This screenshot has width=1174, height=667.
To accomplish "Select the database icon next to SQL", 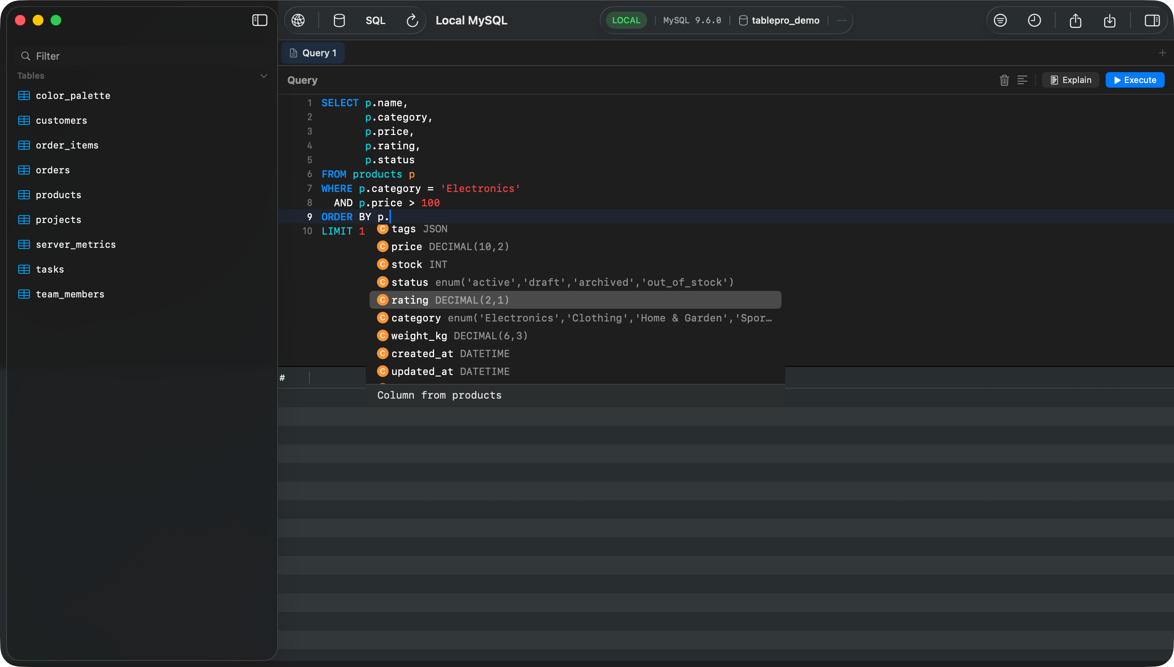I will (x=339, y=20).
